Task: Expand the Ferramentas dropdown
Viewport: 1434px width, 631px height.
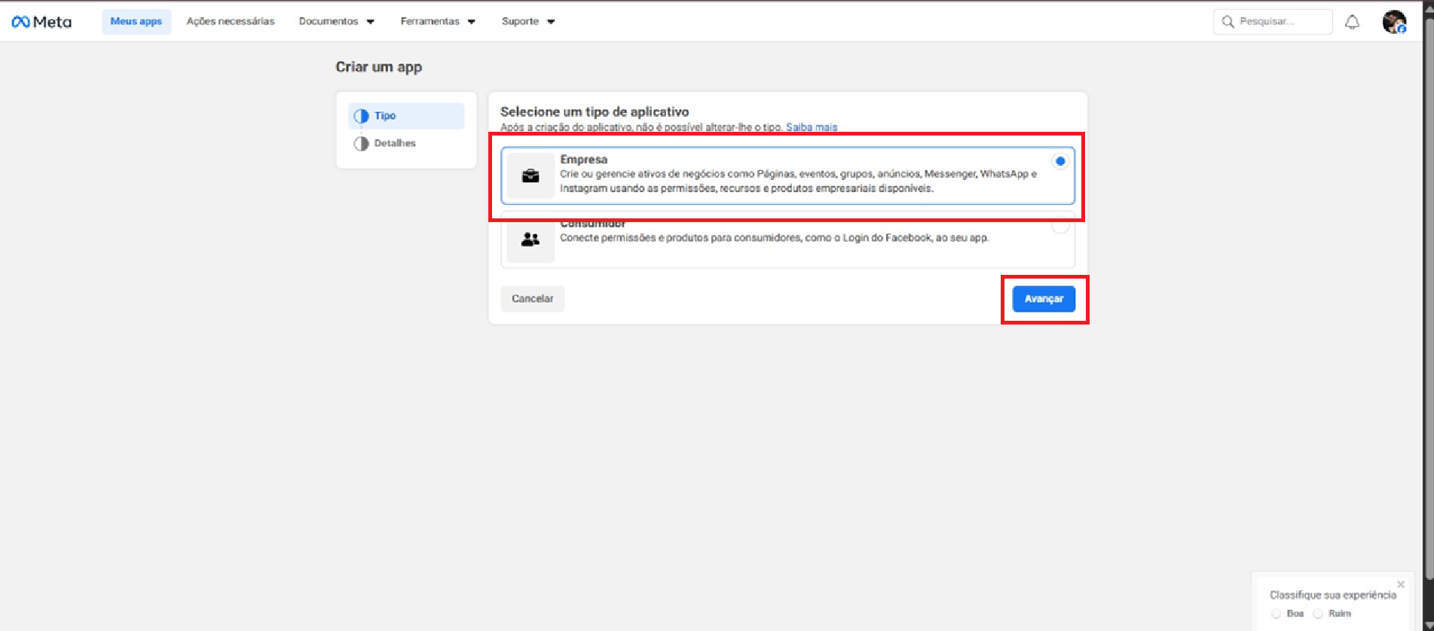Action: click(437, 22)
